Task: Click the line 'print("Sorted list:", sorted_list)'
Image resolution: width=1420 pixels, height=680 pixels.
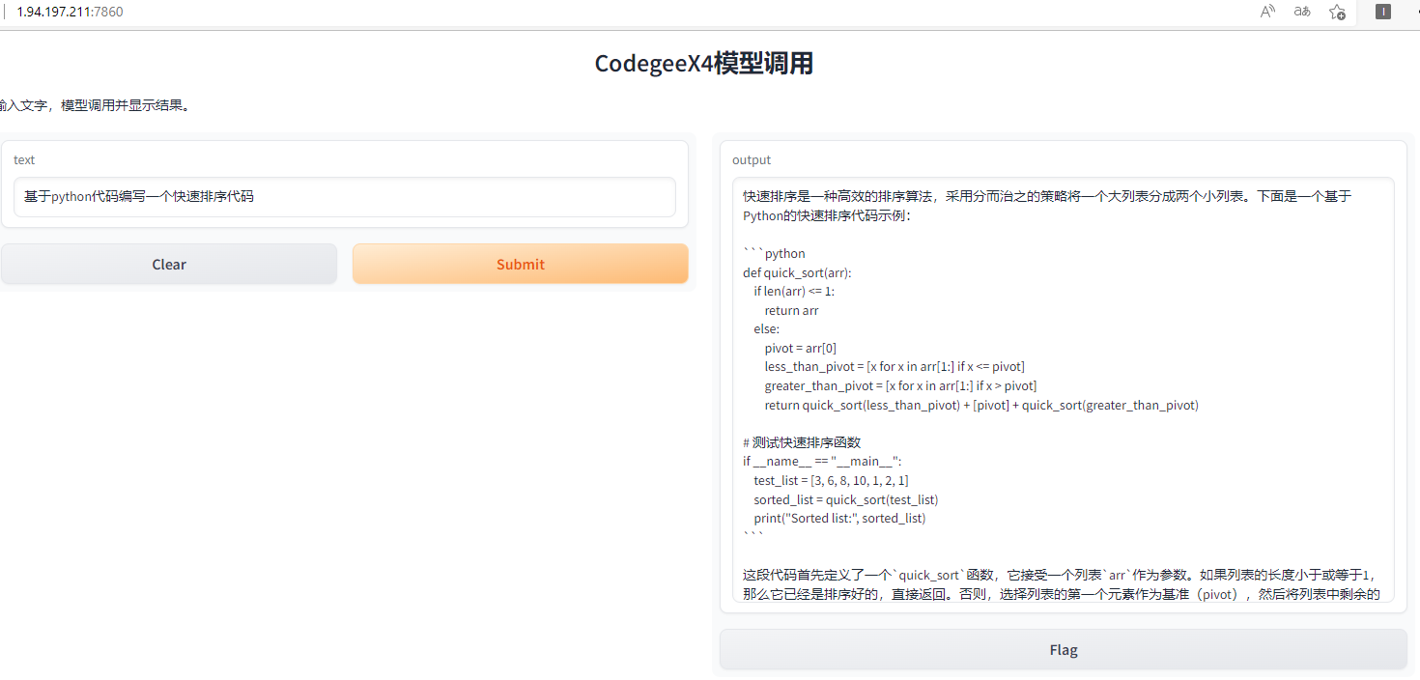Action: (840, 518)
